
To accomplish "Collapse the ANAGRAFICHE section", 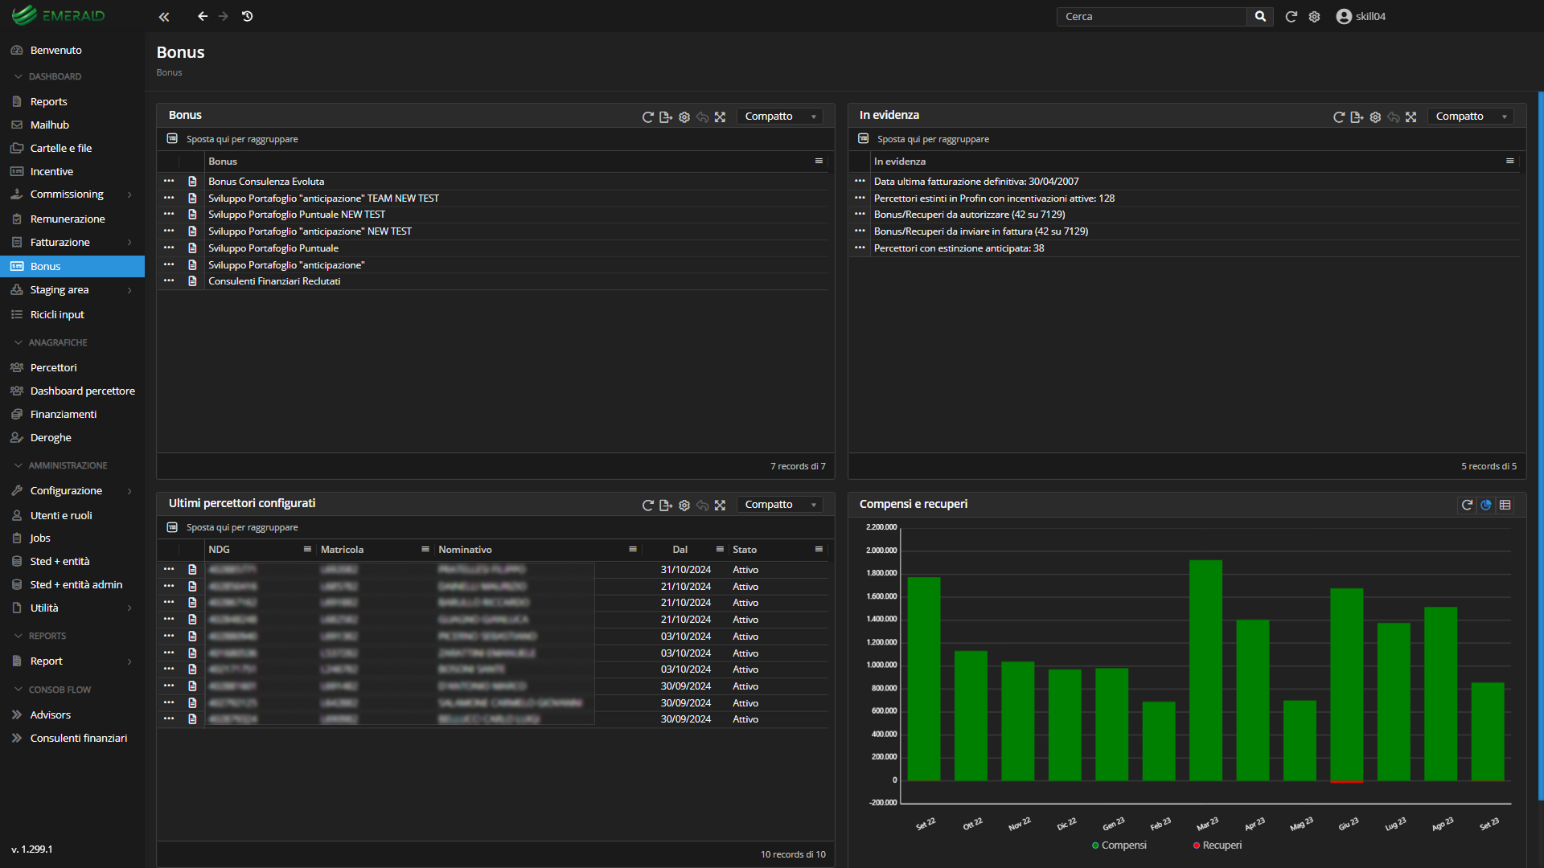I will [x=51, y=342].
